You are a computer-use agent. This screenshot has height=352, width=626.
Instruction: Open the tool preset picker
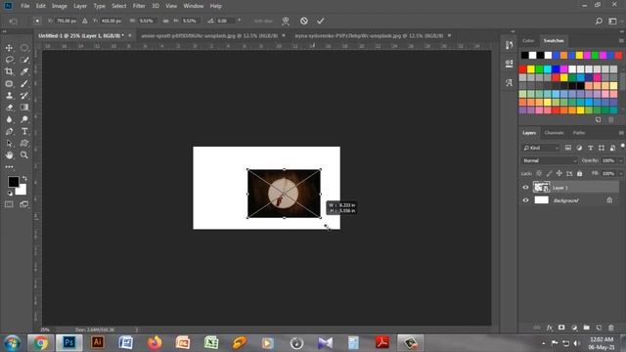coord(13,22)
